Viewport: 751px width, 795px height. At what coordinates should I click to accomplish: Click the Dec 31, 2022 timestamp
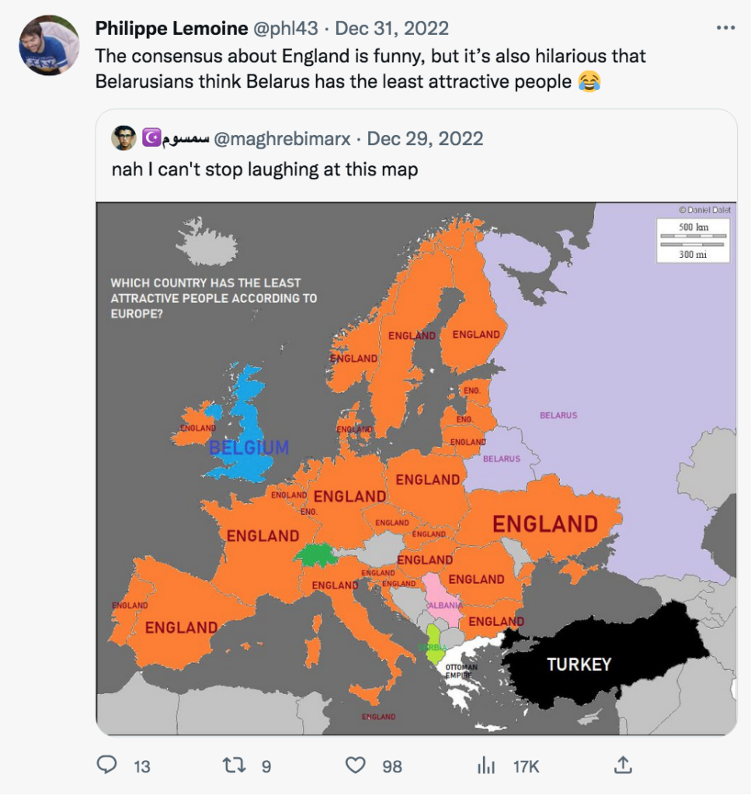click(392, 29)
